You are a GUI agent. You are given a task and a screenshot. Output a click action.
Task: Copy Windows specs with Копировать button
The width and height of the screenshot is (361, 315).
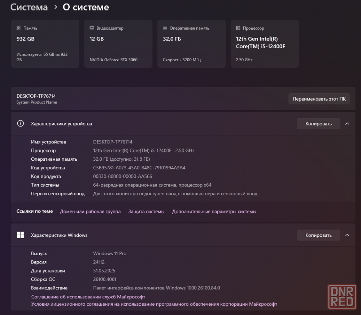click(318, 235)
